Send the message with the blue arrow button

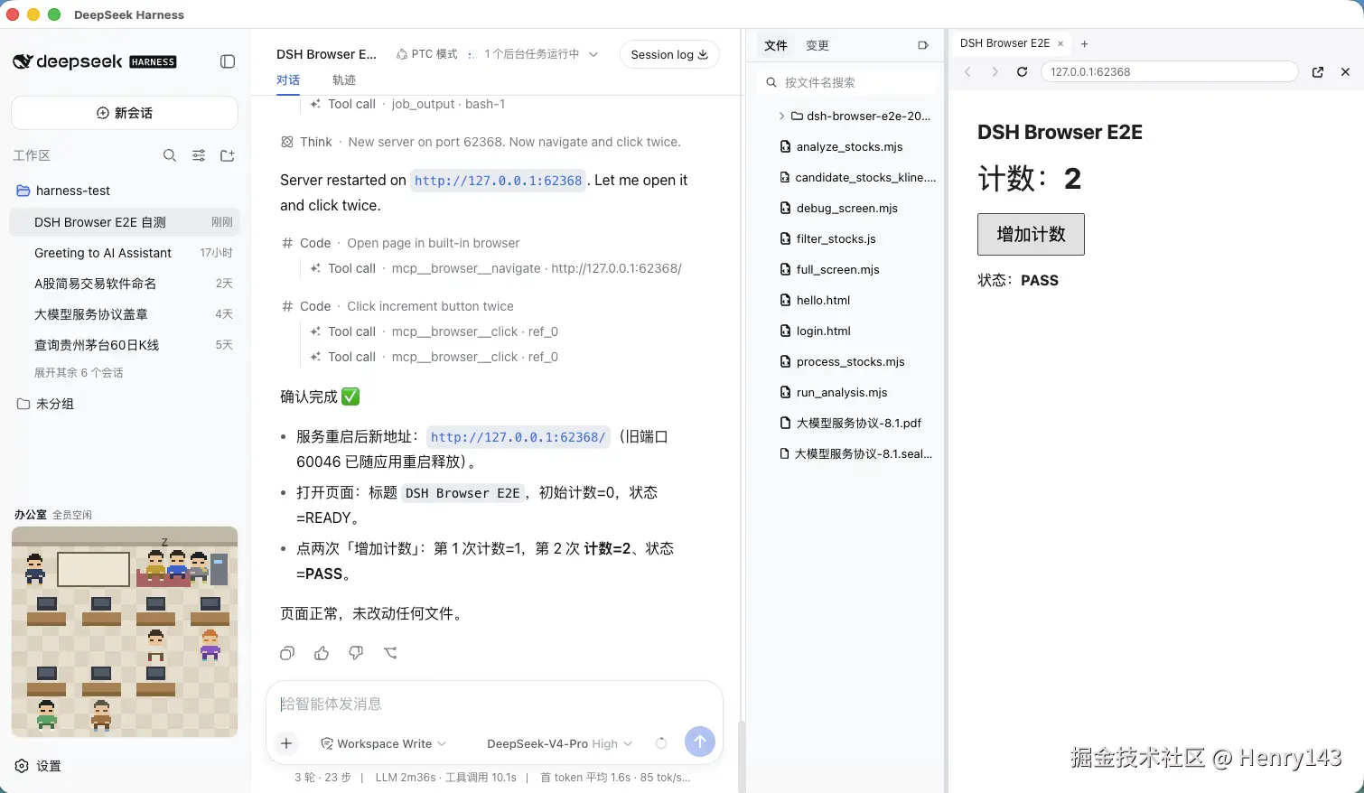[700, 742]
